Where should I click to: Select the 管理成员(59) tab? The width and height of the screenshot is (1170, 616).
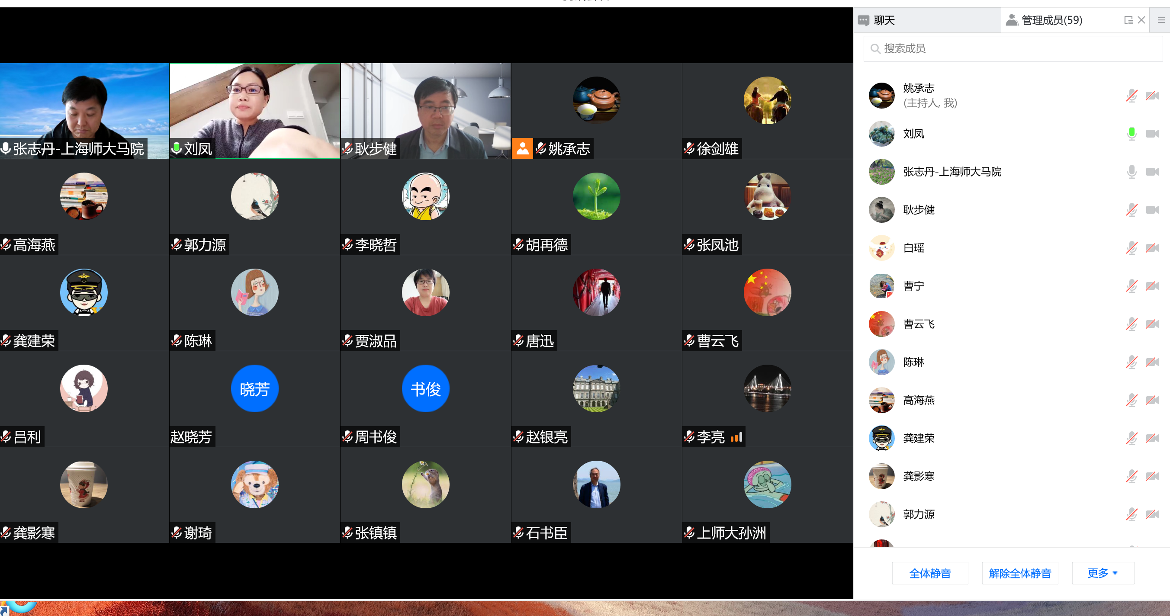coord(1051,20)
